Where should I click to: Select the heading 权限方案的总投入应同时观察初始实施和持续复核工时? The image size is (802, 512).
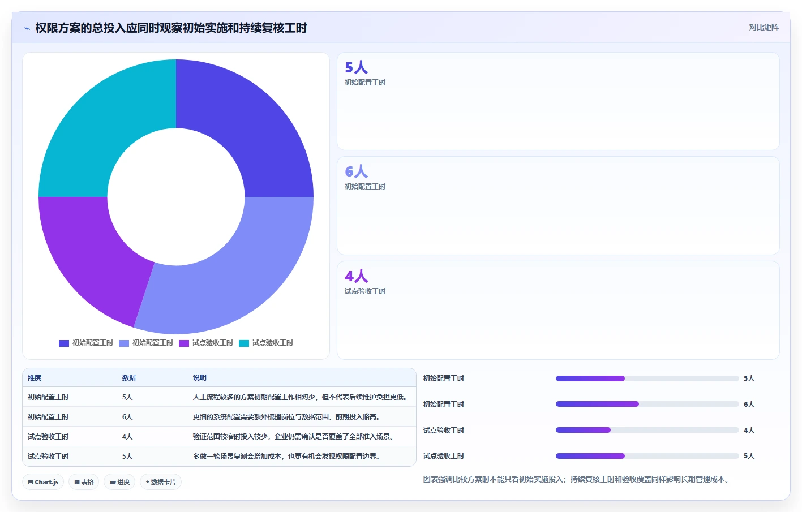171,28
